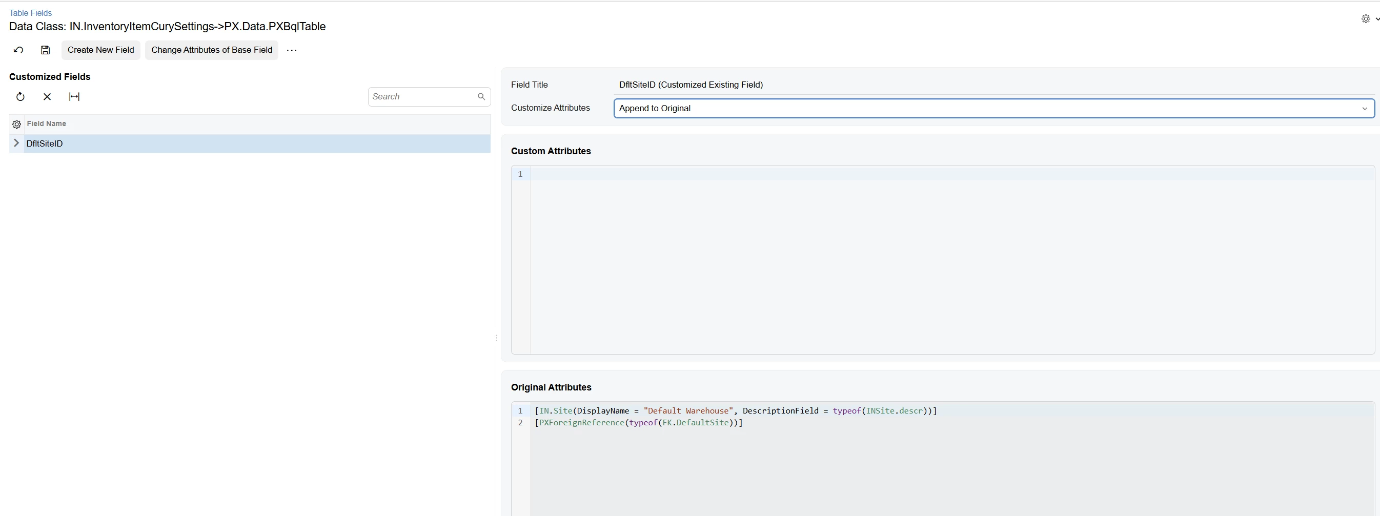1380x516 pixels.
Task: Click the Data Class page title text
Action: (x=167, y=26)
